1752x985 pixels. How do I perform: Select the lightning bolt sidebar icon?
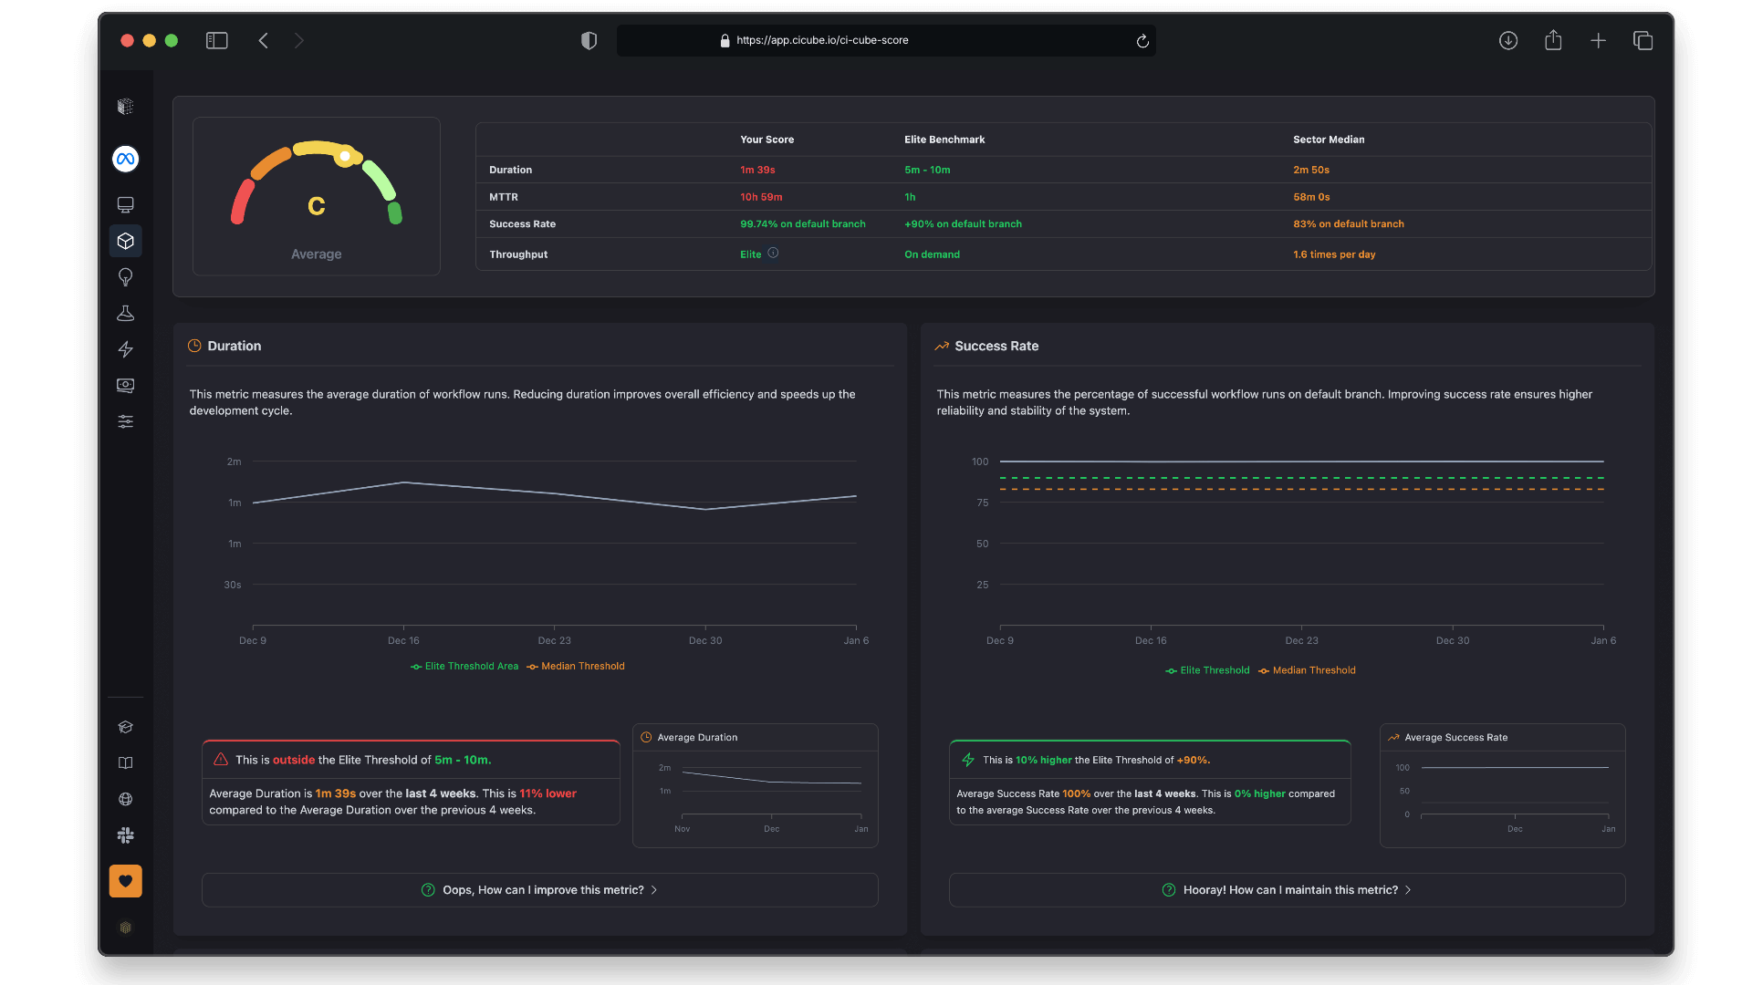pos(125,349)
